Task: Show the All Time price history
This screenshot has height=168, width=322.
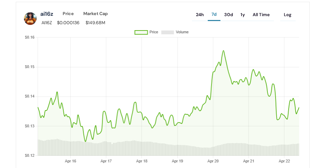Action: click(x=261, y=15)
